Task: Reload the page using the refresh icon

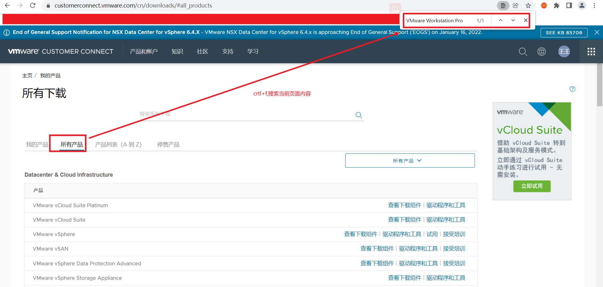Action: coord(32,5)
